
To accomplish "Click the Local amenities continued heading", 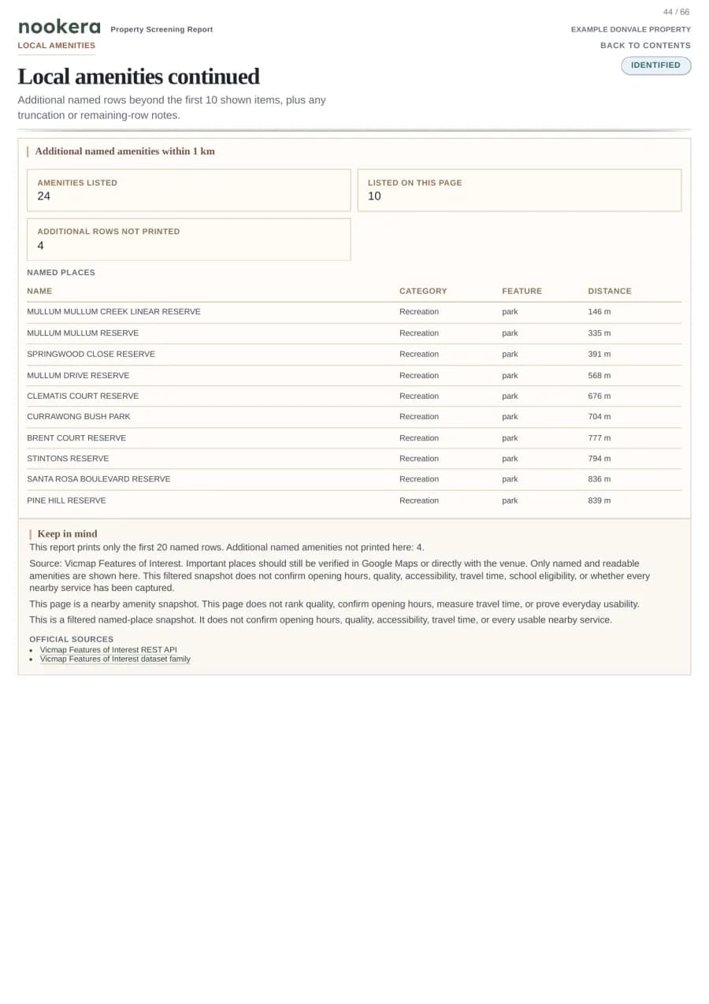I will tap(139, 76).
